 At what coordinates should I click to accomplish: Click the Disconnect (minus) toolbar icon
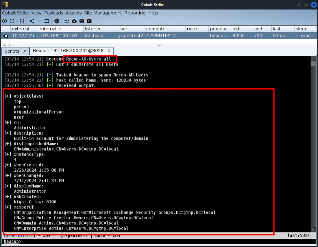tap(12, 21)
